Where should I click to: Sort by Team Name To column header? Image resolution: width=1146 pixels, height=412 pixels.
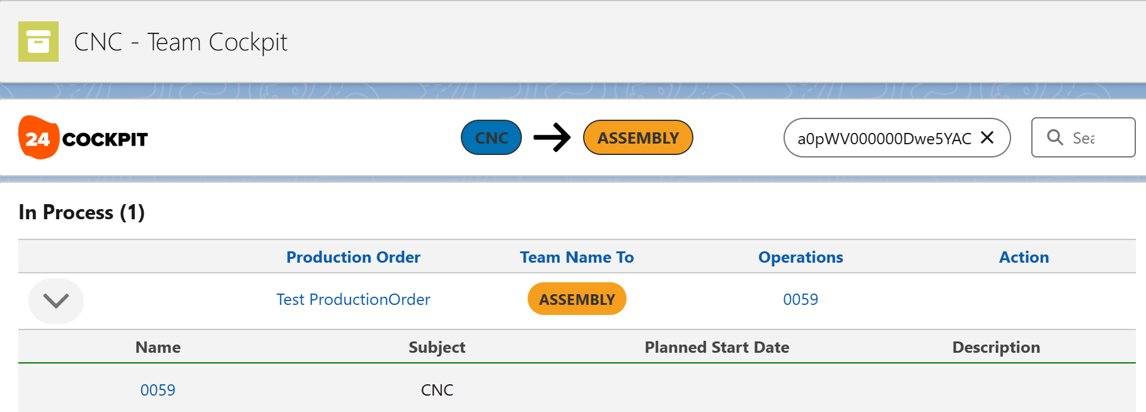pyautogui.click(x=577, y=257)
